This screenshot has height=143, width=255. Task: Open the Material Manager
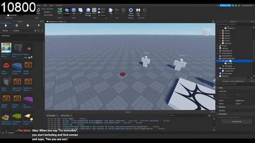[x=88, y=12]
